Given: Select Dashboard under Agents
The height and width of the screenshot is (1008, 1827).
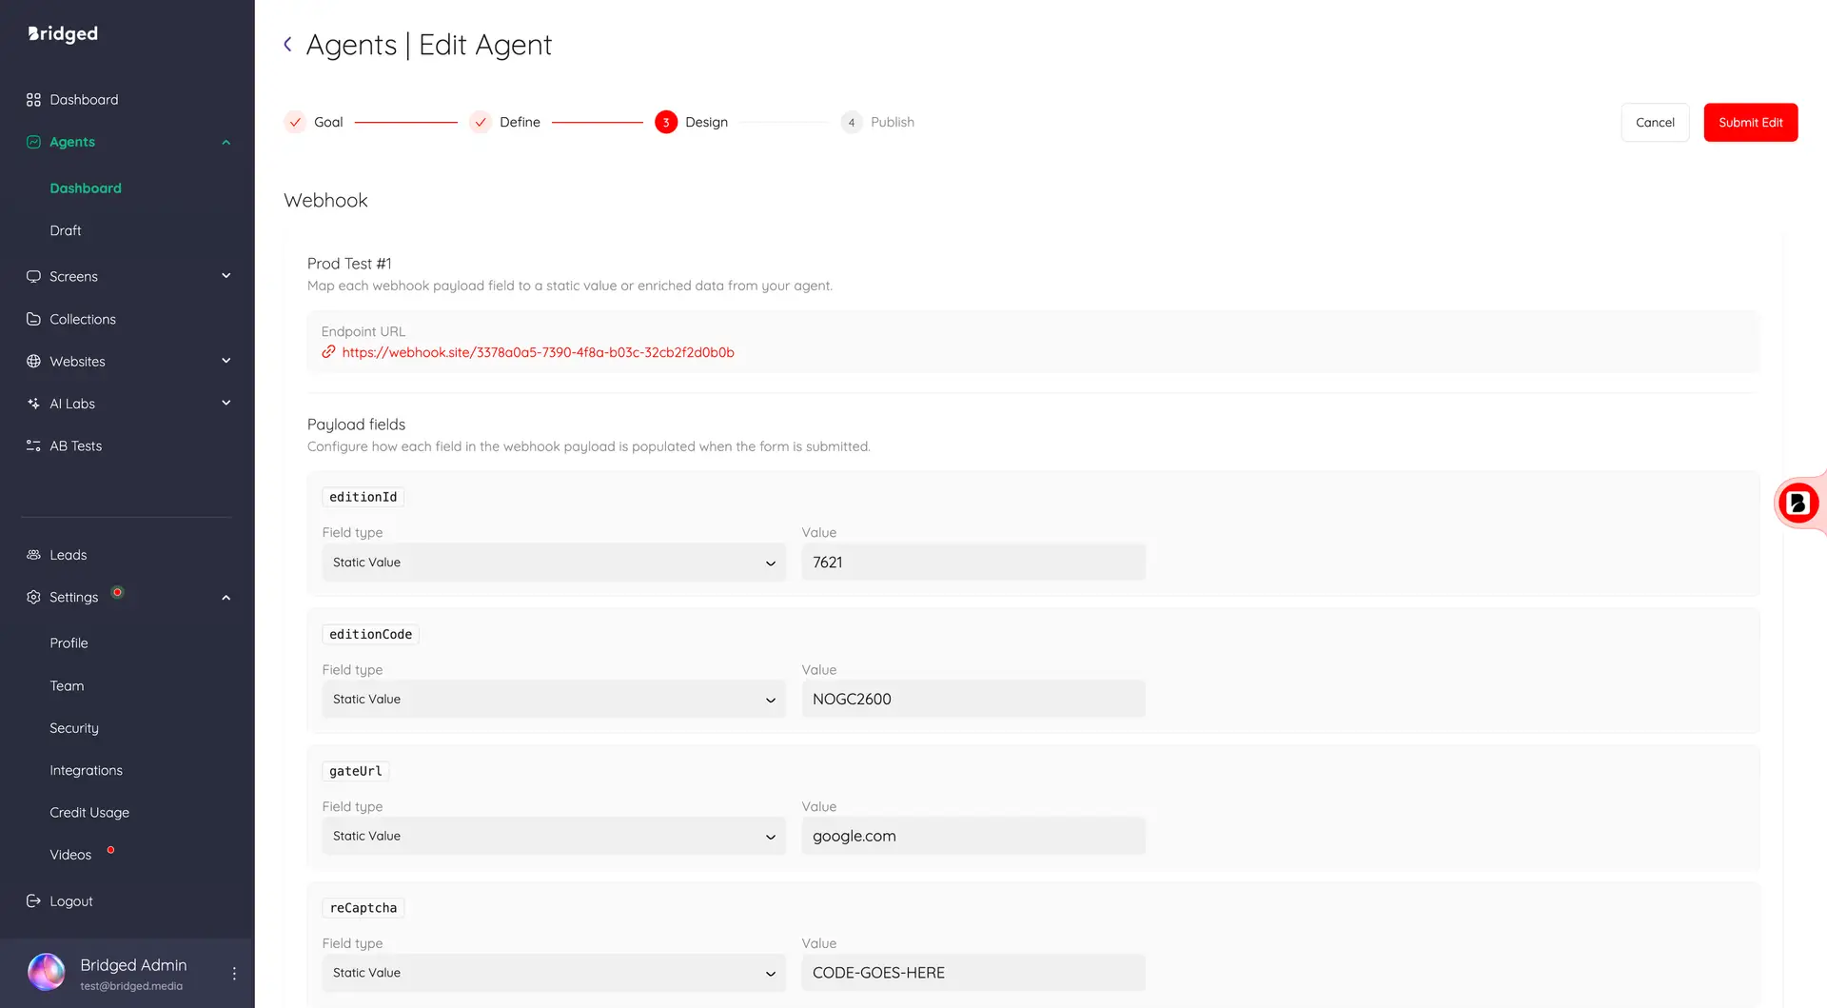Looking at the screenshot, I should (86, 188).
